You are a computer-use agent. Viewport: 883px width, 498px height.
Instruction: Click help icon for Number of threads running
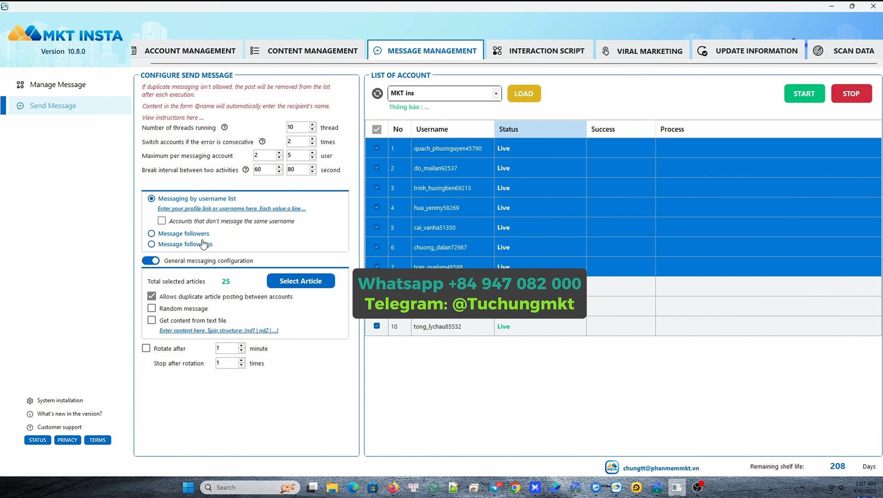[x=224, y=127]
